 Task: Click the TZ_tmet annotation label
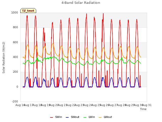[x=28, y=11]
